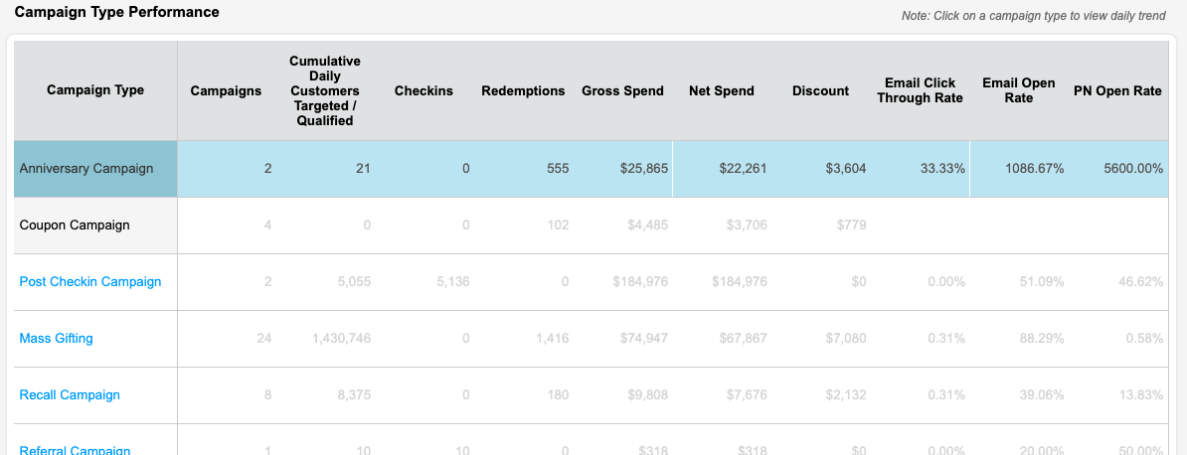Click the Checkins column header
The height and width of the screenshot is (455, 1187).
[x=424, y=90]
